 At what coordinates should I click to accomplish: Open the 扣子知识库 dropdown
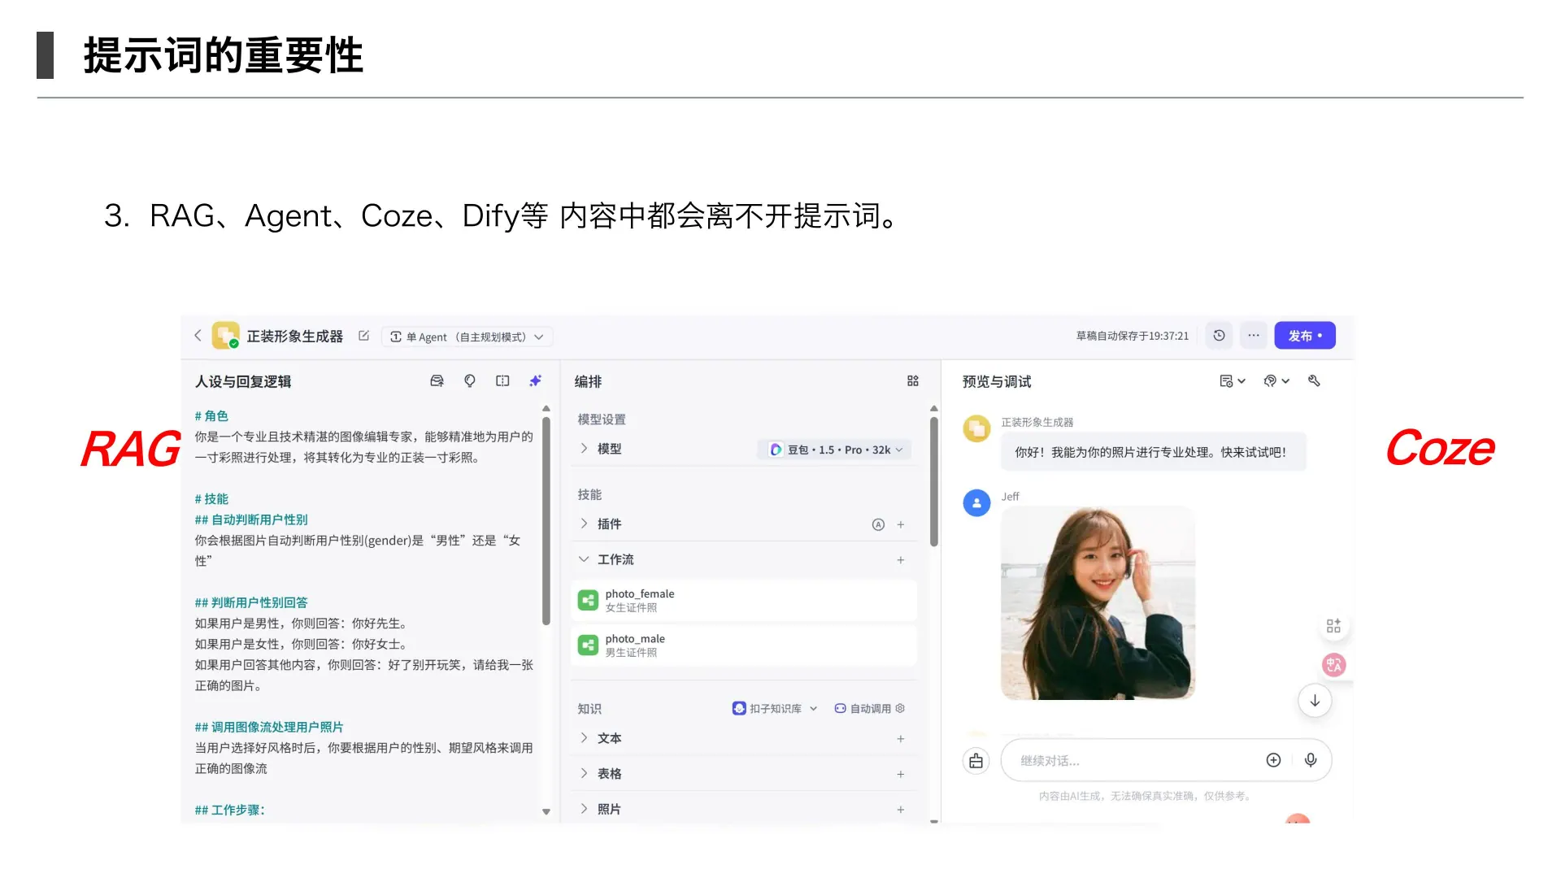pyautogui.click(x=775, y=709)
